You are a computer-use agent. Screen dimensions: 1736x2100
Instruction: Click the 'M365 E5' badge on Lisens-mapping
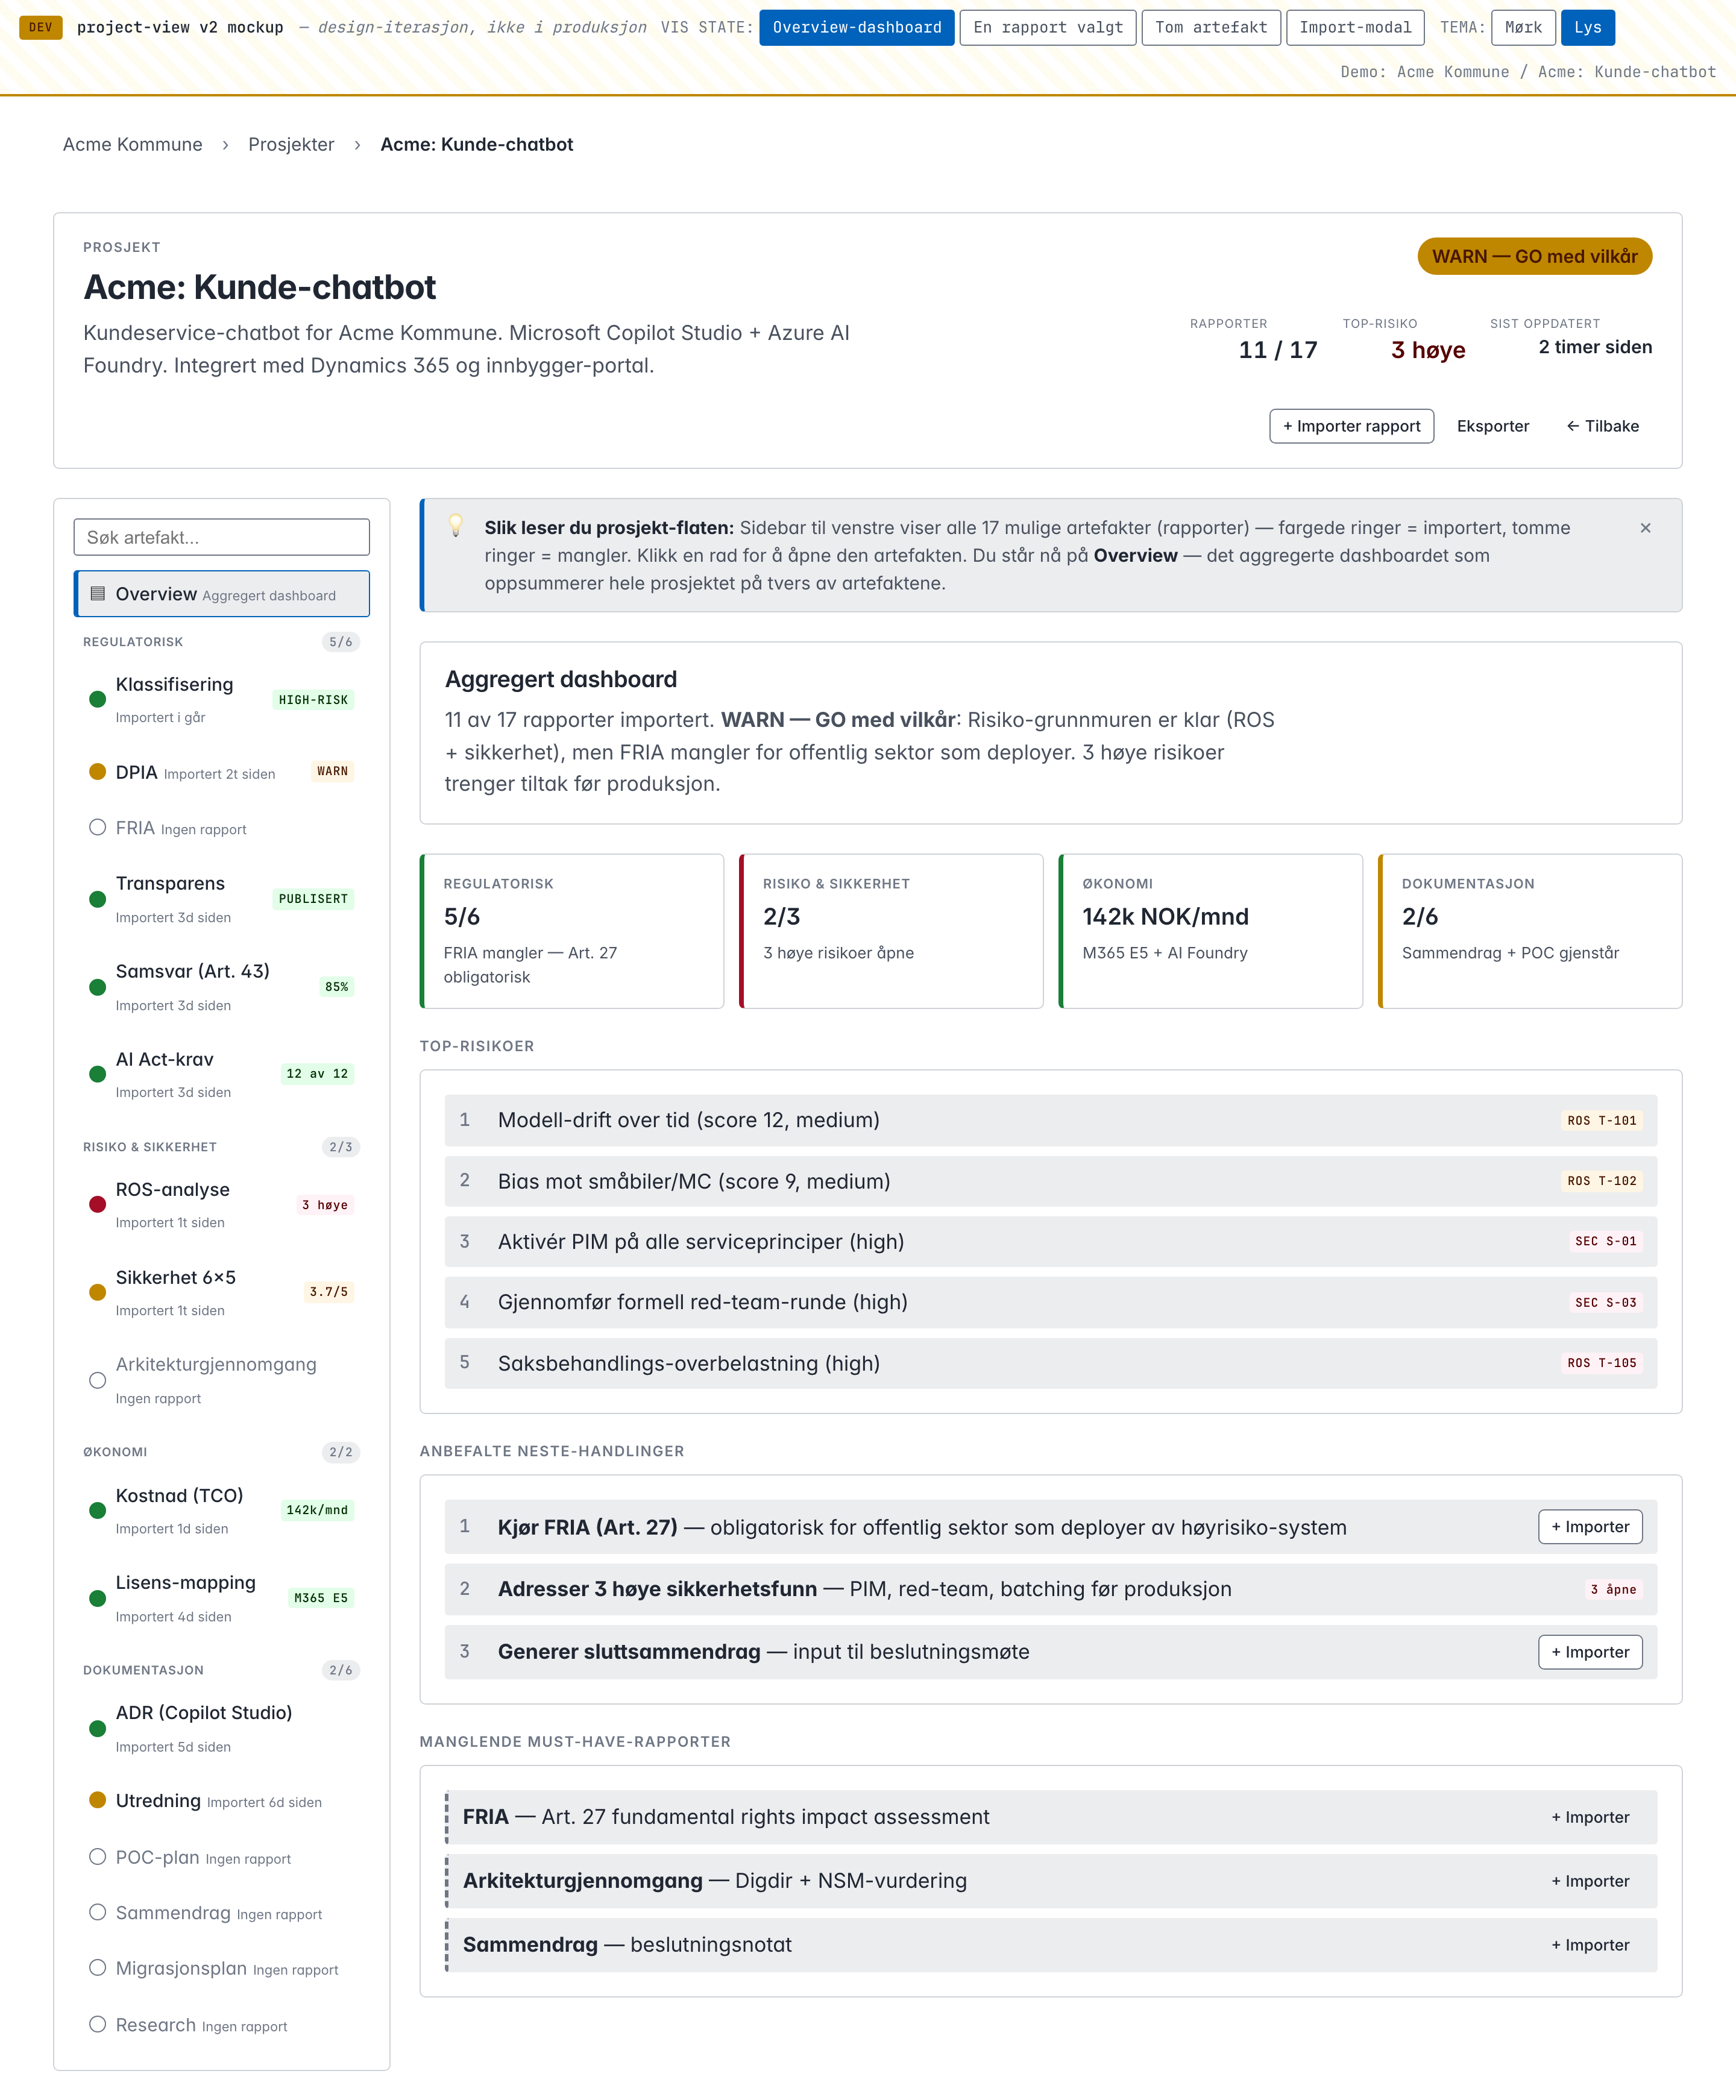tap(321, 1598)
